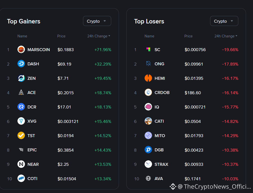The image size is (253, 193).
Task: Click the MARSCOIN coin icon
Action: pos(21,49)
